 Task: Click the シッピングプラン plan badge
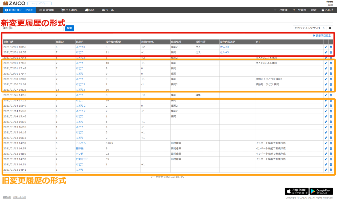click(39, 3)
